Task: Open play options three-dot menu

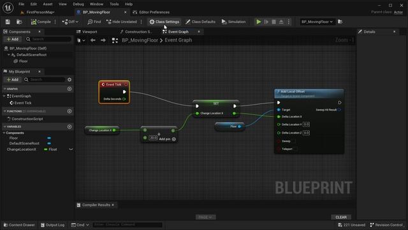Action: coord(289,22)
